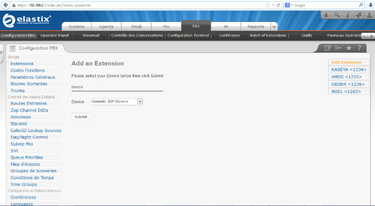
Task: Reload the page with refresh icon
Action: 278,5
